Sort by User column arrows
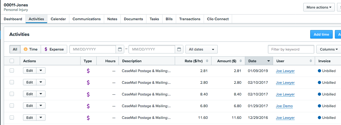Viewport: 341px width, 125px height. click(x=311, y=61)
